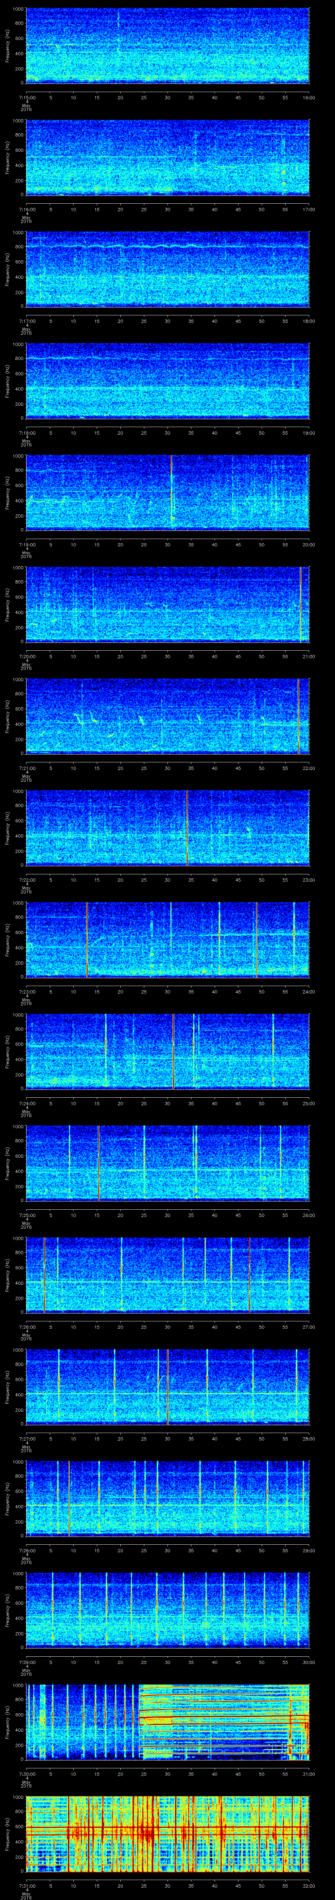Viewport: 335px width, 1900px height.
Task: Click the spectrogram panel starting at 7:15:00
Action: [x=168, y=46]
